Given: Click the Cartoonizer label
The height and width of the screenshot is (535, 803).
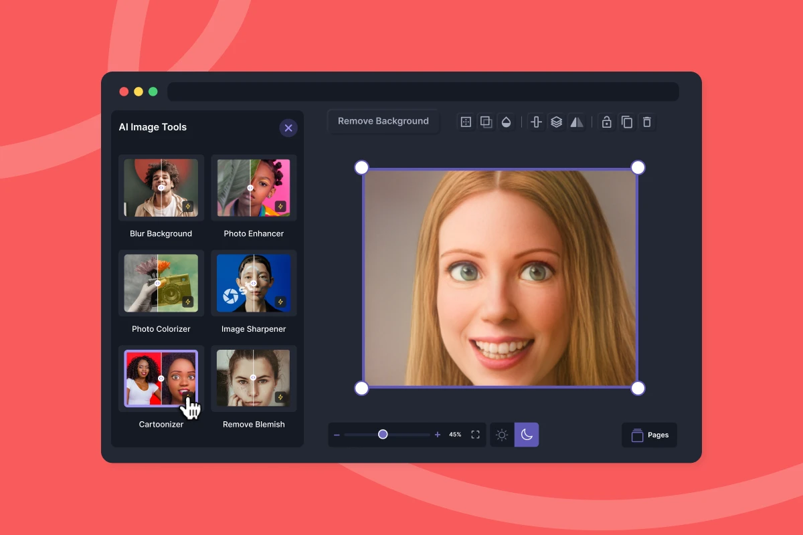Looking at the screenshot, I should (161, 424).
